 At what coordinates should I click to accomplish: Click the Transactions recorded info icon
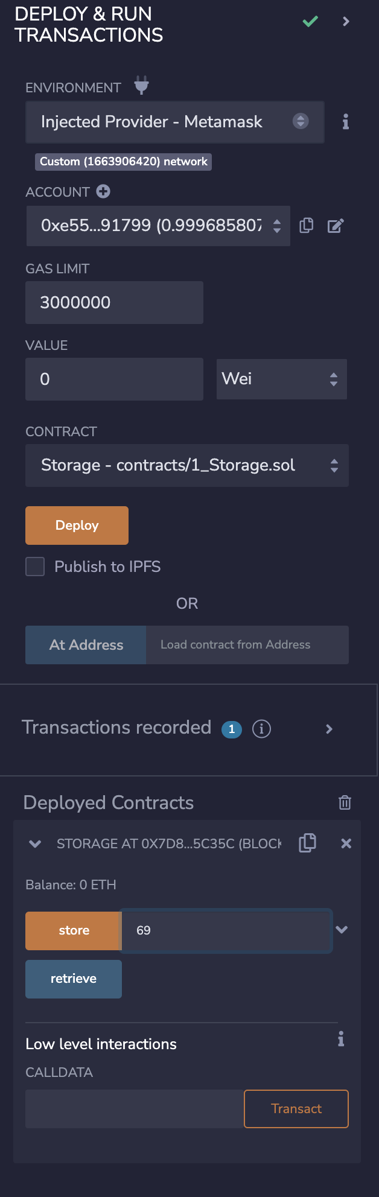coord(261,729)
